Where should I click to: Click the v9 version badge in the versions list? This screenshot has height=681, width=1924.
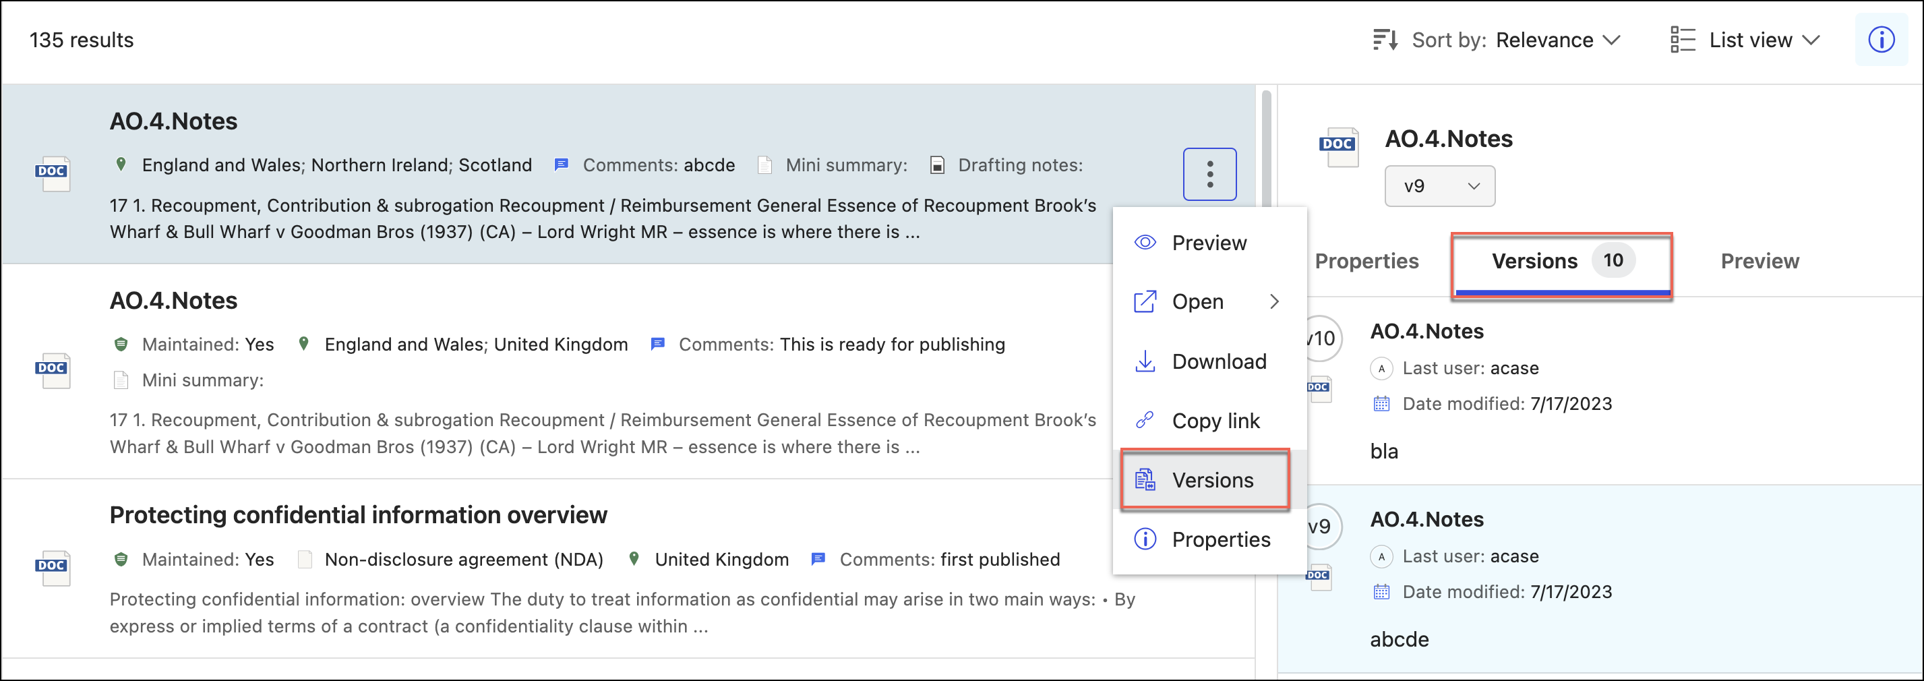point(1321,527)
